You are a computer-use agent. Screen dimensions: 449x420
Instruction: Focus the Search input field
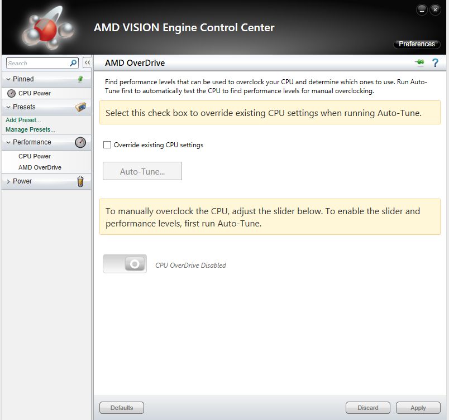click(39, 63)
